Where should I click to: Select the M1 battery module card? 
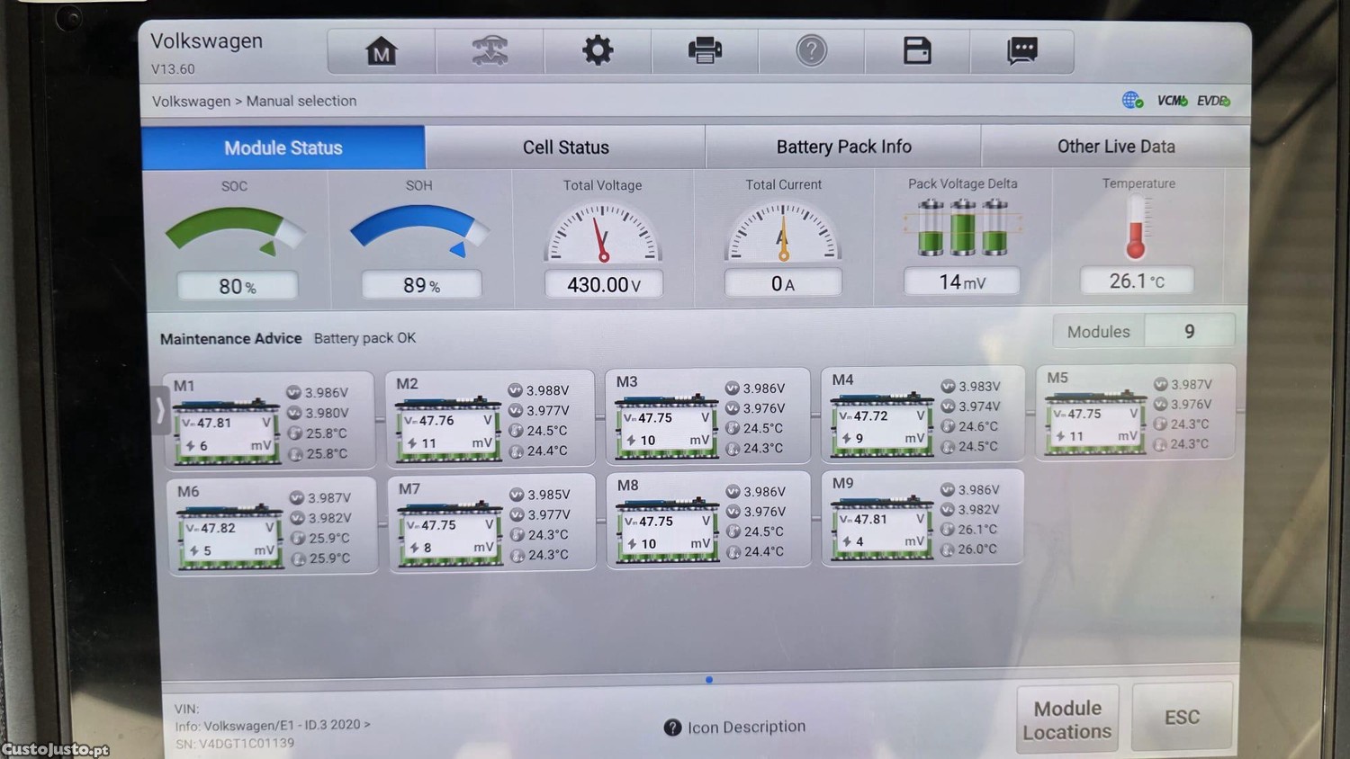click(x=270, y=421)
